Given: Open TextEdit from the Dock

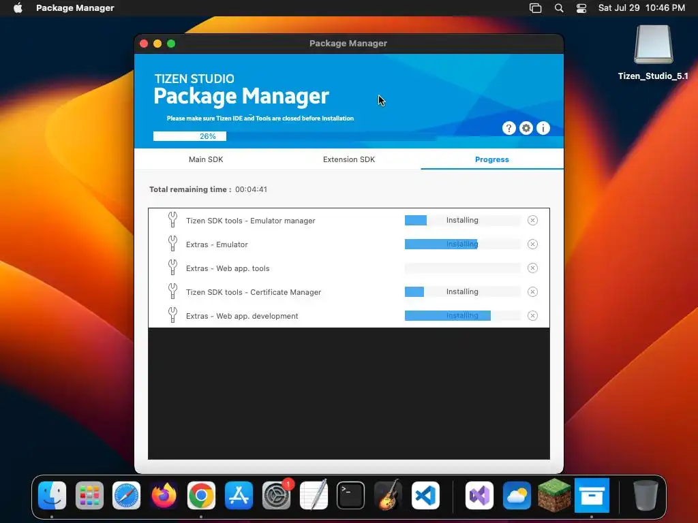Looking at the screenshot, I should coord(314,495).
